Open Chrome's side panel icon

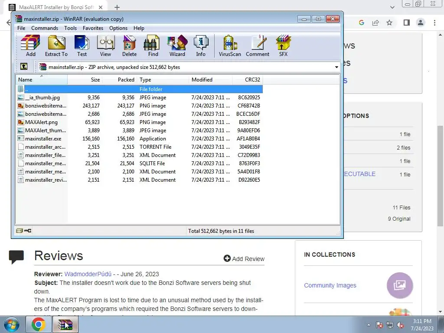point(407,23)
